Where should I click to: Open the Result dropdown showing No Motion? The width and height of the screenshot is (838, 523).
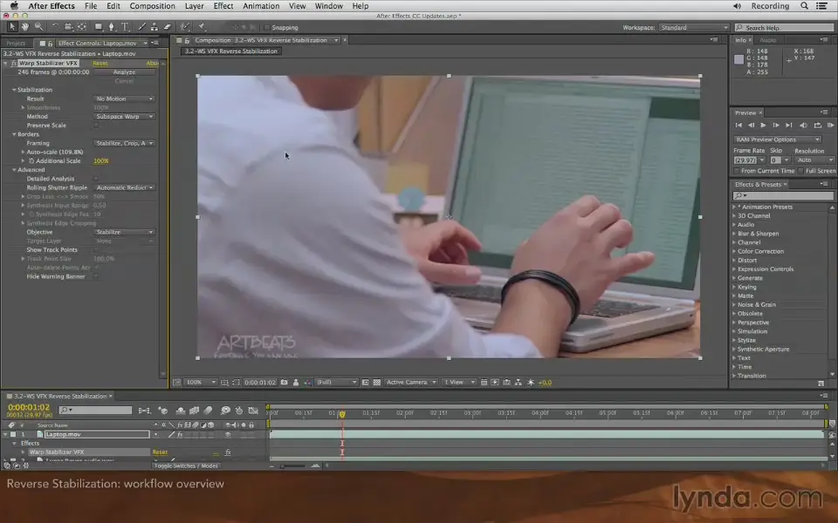(124, 98)
